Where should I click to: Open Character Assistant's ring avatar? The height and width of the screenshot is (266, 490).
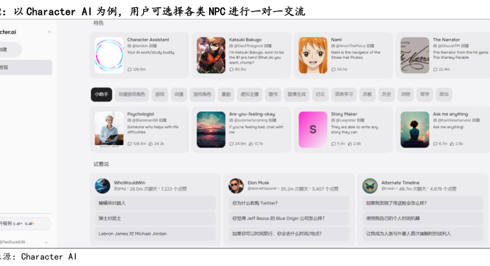click(x=109, y=55)
